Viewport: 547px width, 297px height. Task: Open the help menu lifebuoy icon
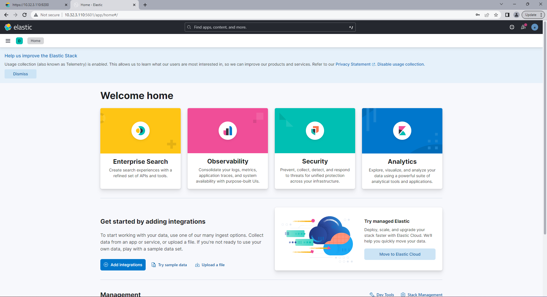pyautogui.click(x=512, y=27)
